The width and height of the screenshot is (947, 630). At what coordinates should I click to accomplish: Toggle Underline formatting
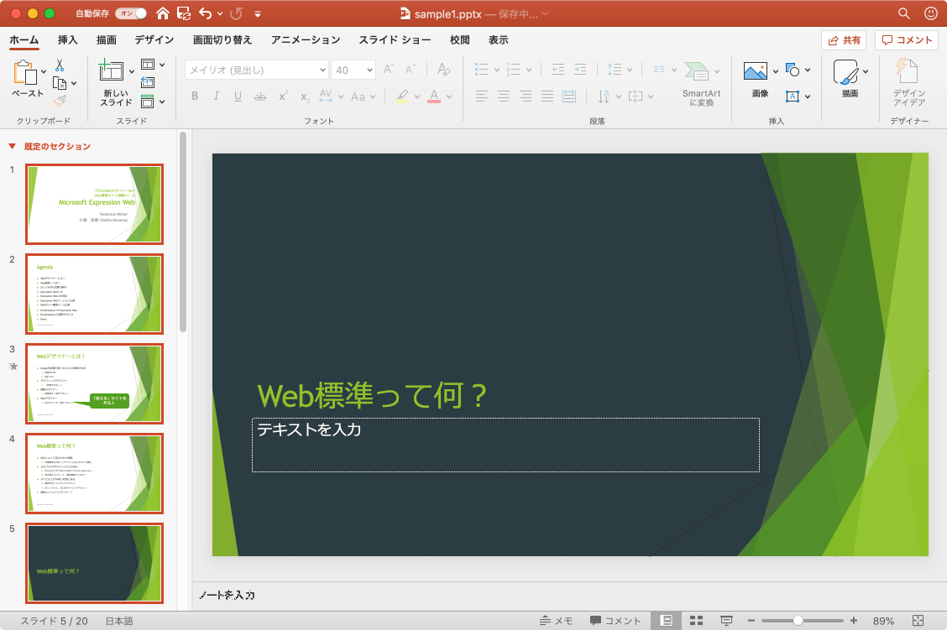(x=238, y=96)
